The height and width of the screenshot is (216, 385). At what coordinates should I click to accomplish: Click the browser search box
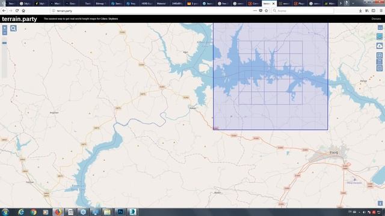[303, 11]
